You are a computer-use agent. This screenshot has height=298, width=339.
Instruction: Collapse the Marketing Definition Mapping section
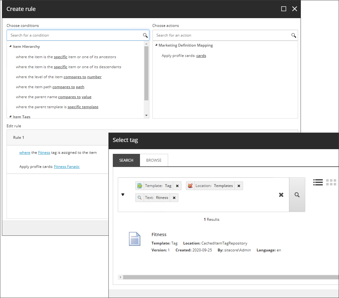[156, 45]
